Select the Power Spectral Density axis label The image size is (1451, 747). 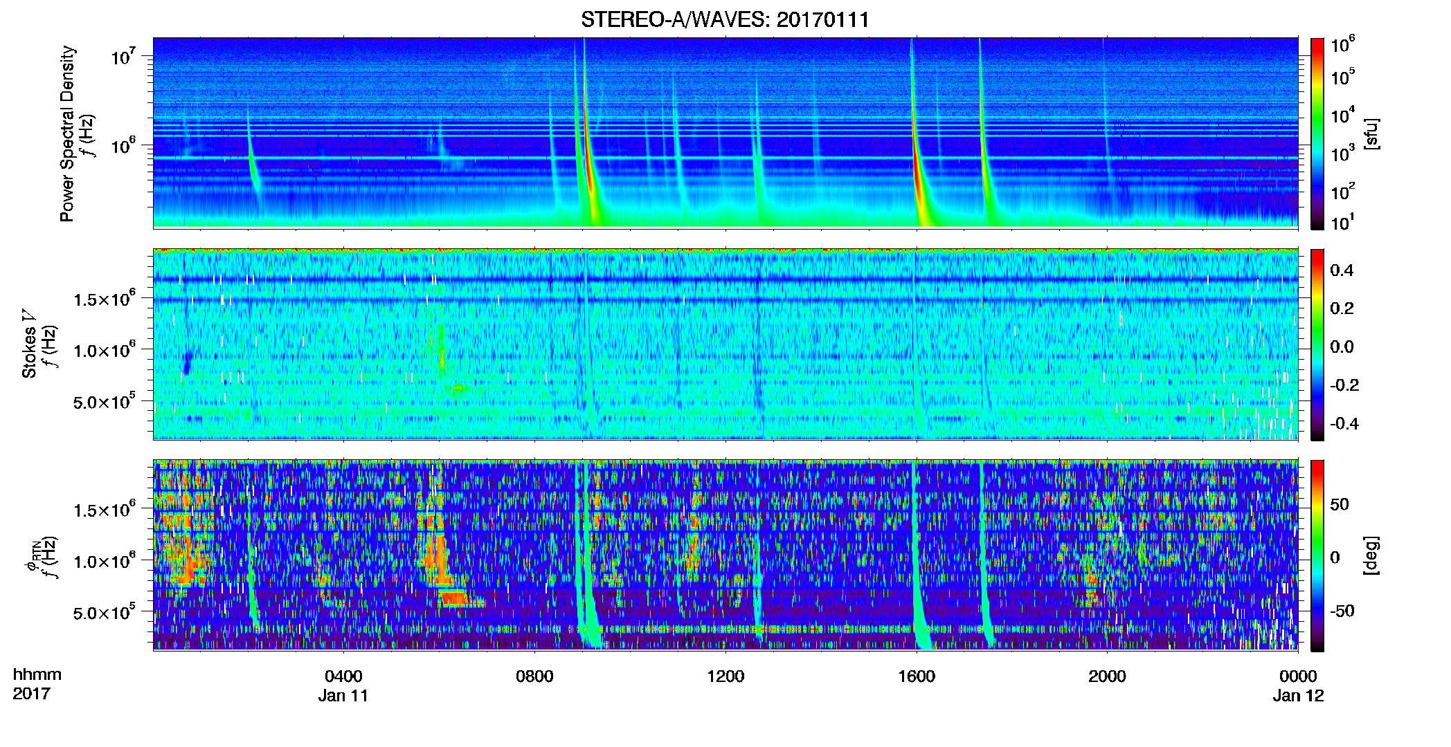(66, 133)
